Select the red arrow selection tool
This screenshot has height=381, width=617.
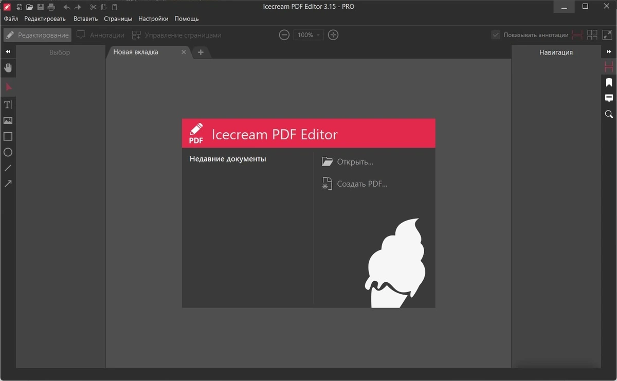(8, 87)
